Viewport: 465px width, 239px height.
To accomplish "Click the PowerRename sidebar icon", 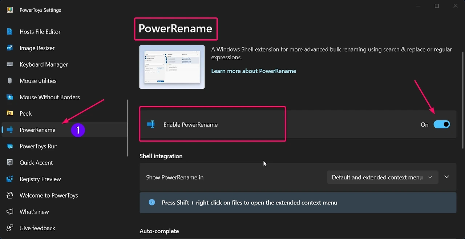I will point(10,130).
